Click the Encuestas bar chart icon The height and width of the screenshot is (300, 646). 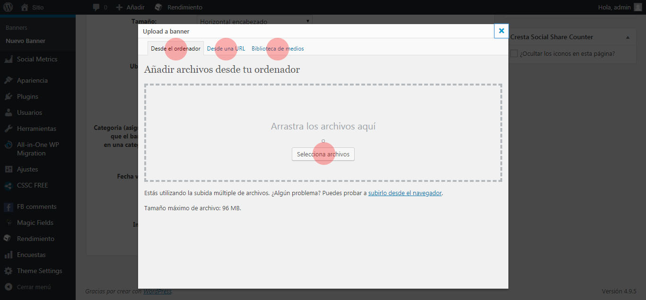[x=9, y=255]
